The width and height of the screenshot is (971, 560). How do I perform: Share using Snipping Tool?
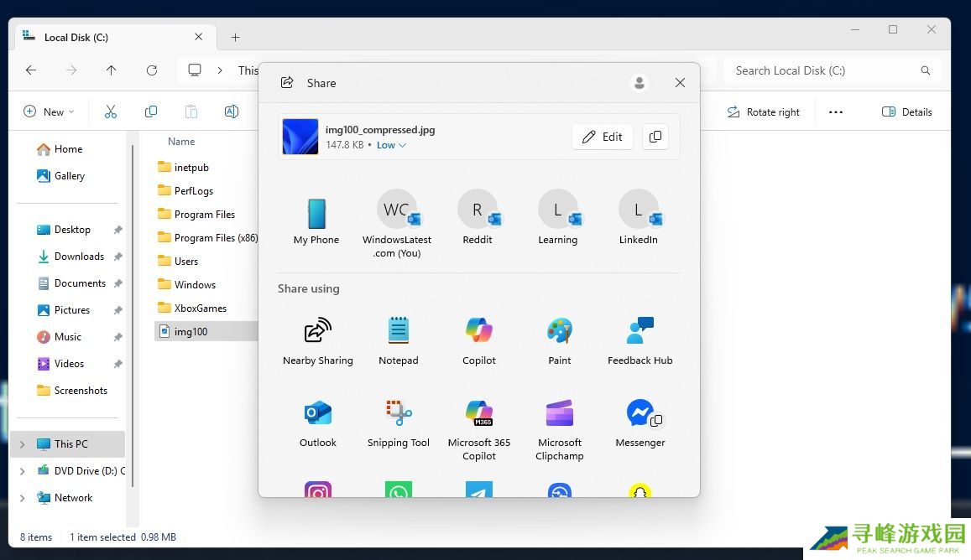398,423
